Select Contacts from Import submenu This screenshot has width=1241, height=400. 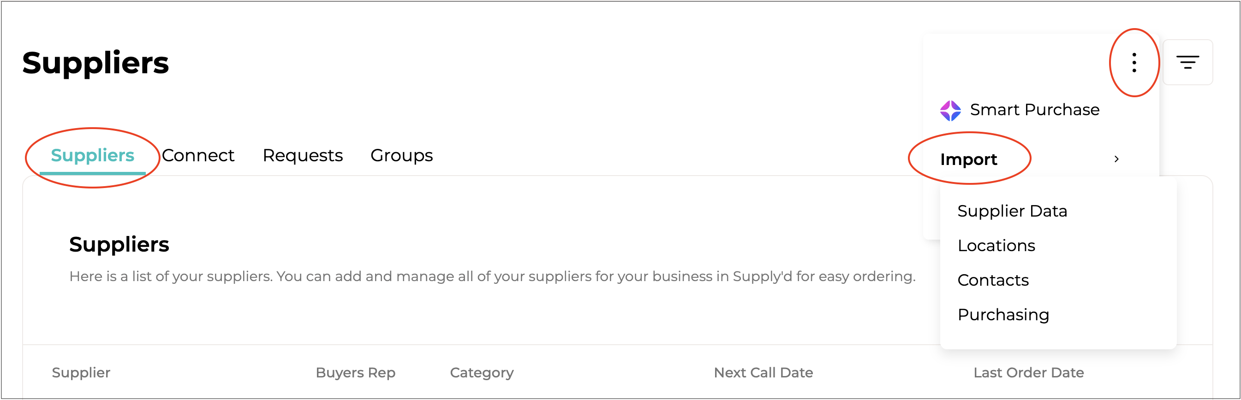[993, 281]
